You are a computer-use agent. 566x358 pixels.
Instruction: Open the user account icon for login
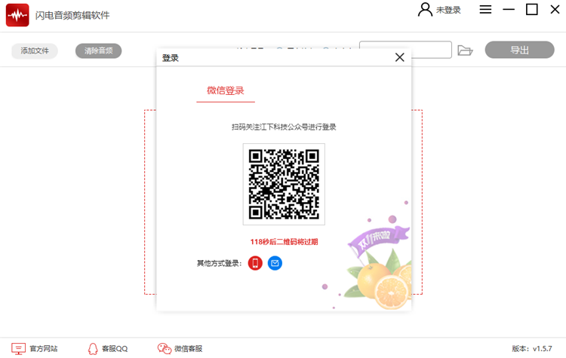(425, 10)
